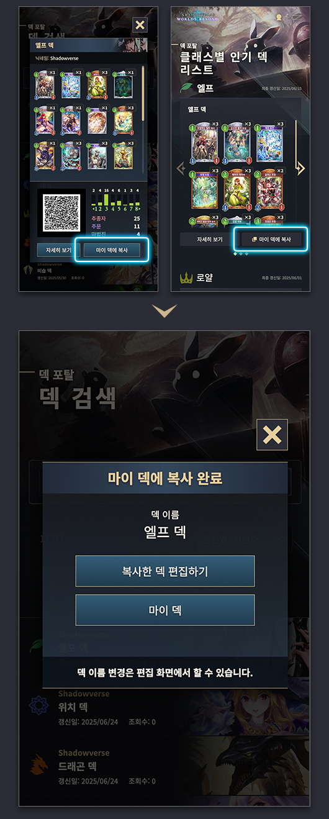Open 마이 덱 from the completion dialog
The height and width of the screenshot is (819, 329).
(165, 610)
